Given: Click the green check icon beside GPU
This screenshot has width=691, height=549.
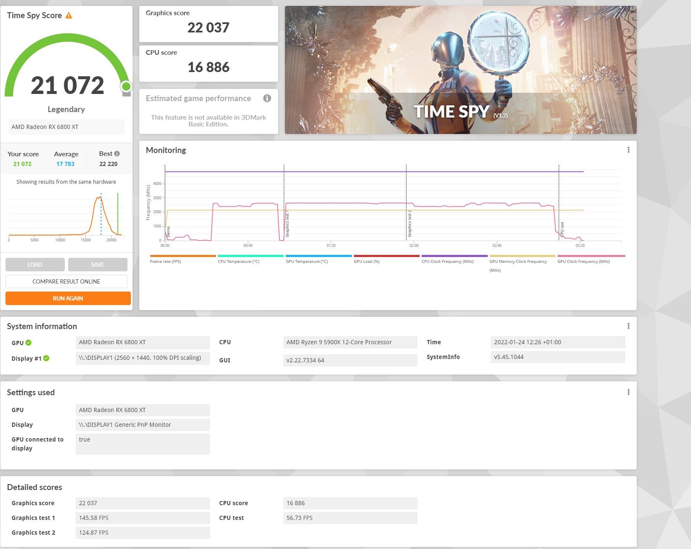Looking at the screenshot, I should (x=29, y=343).
